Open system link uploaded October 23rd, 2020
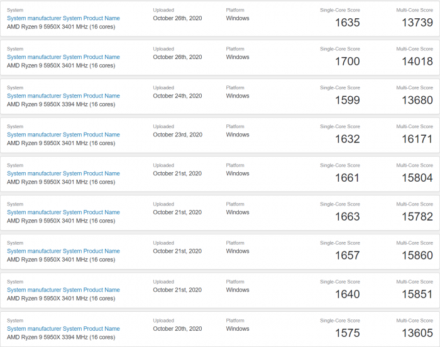The image size is (440, 347). click(x=63, y=135)
